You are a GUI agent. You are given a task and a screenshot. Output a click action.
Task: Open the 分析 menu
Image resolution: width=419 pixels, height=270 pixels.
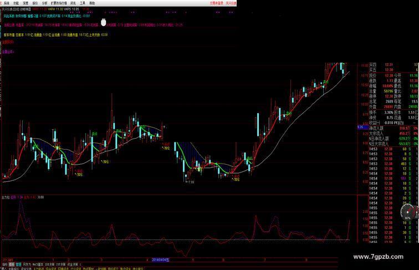pos(45,3)
